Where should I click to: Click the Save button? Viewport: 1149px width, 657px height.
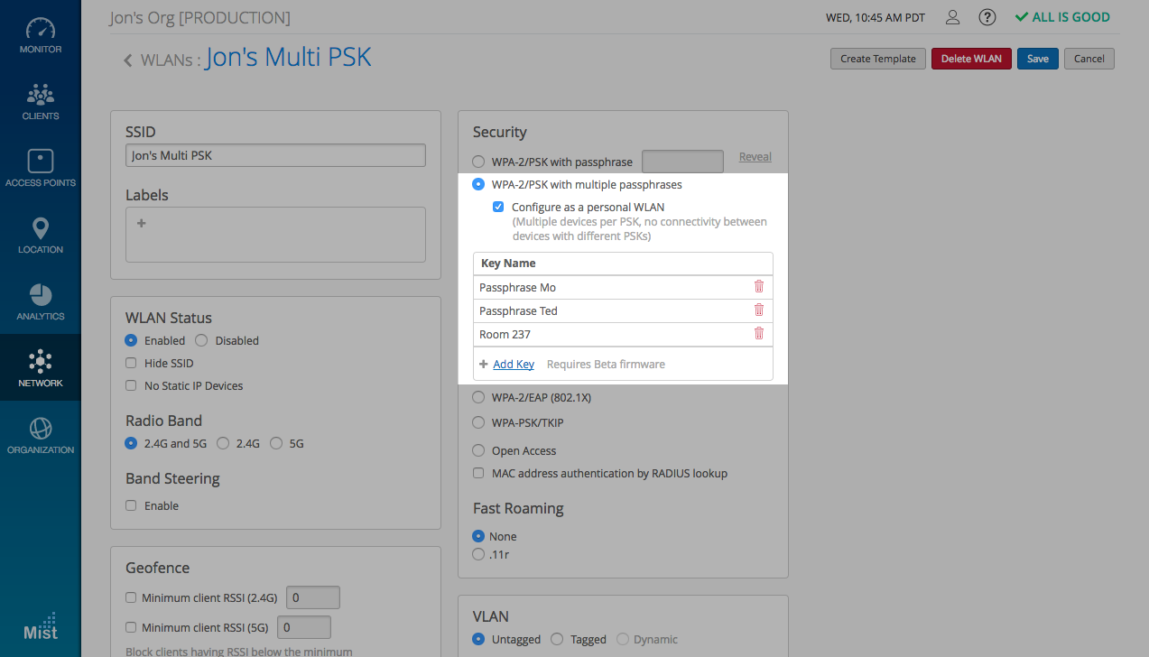(x=1037, y=59)
